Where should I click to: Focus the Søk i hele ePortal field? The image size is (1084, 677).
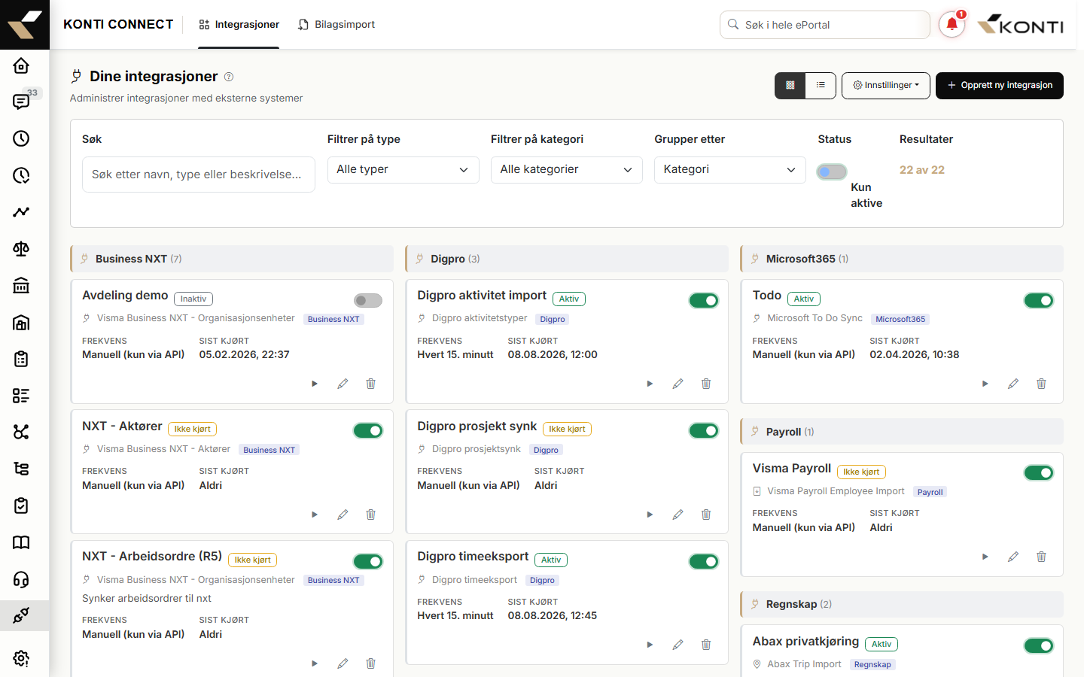point(825,25)
